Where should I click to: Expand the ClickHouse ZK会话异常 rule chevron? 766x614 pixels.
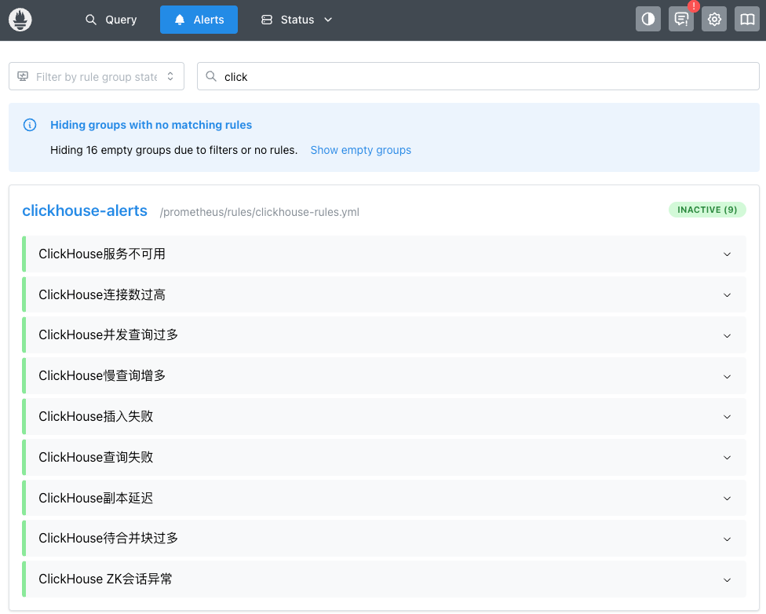tap(727, 580)
